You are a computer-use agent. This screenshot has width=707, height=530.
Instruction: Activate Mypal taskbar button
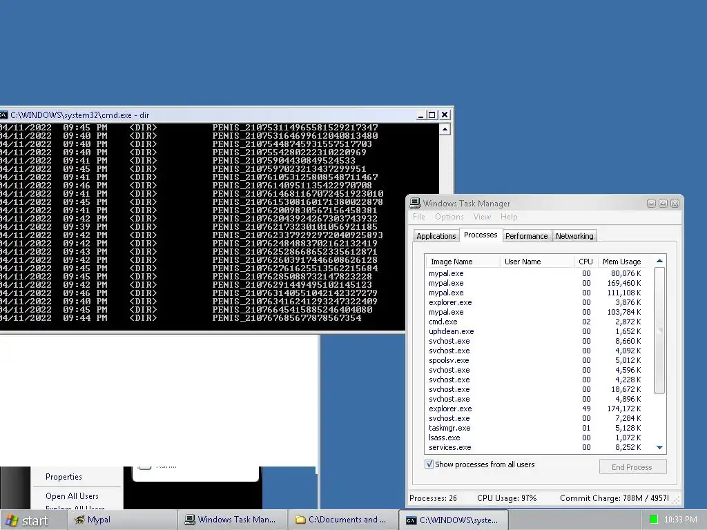coord(122,520)
